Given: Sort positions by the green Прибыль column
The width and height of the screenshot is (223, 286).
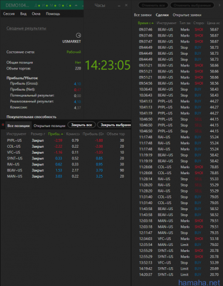Looking at the screenshot, I should pos(55,134).
